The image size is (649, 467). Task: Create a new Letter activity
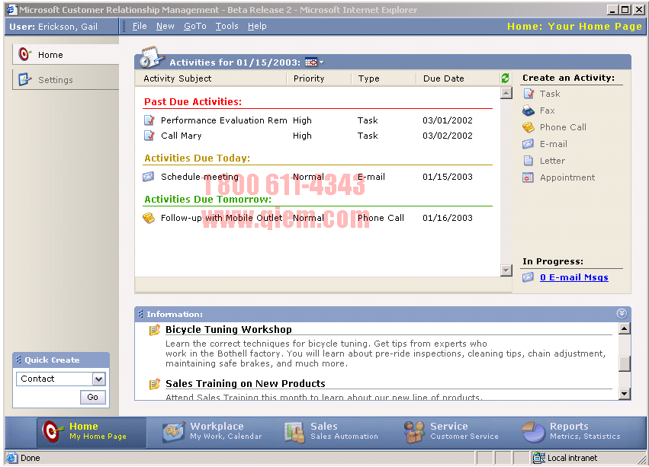(552, 161)
